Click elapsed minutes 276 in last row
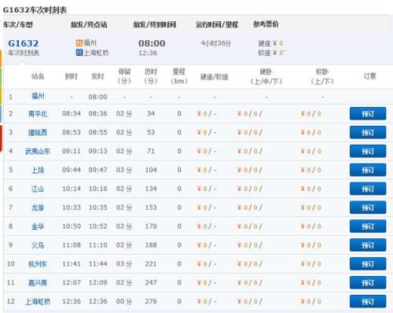The width and height of the screenshot is (393, 313). coord(151,301)
